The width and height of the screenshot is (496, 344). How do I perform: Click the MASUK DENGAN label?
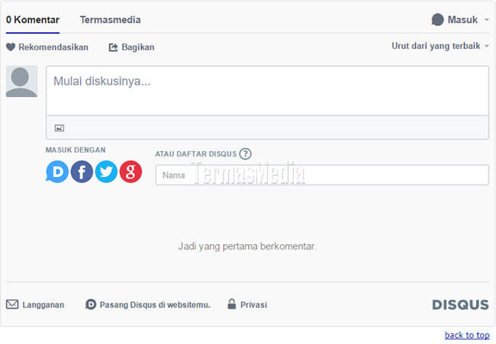76,150
